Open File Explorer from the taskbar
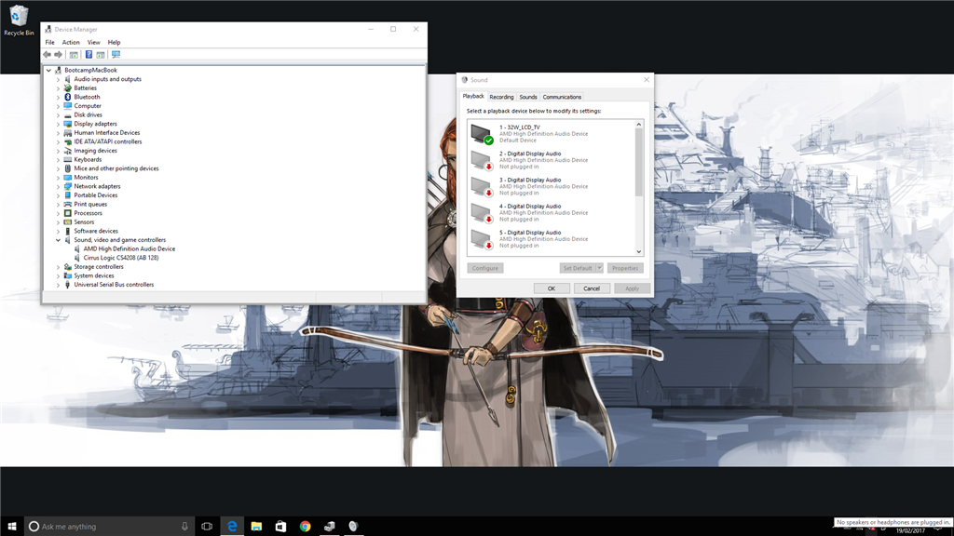This screenshot has width=954, height=536. pyautogui.click(x=256, y=527)
